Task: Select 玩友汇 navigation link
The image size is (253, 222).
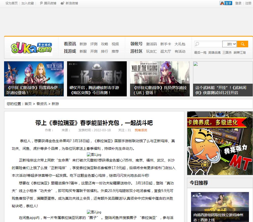Action: pos(151,51)
